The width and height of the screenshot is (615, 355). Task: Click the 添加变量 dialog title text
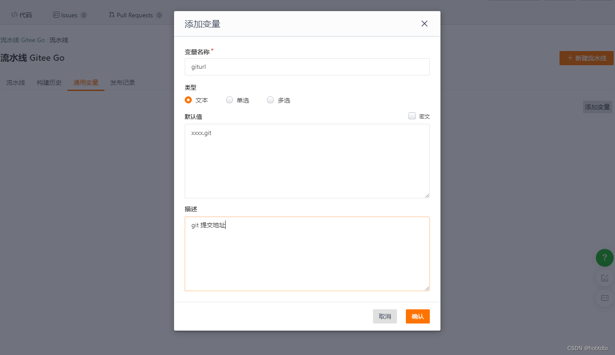[x=202, y=24]
